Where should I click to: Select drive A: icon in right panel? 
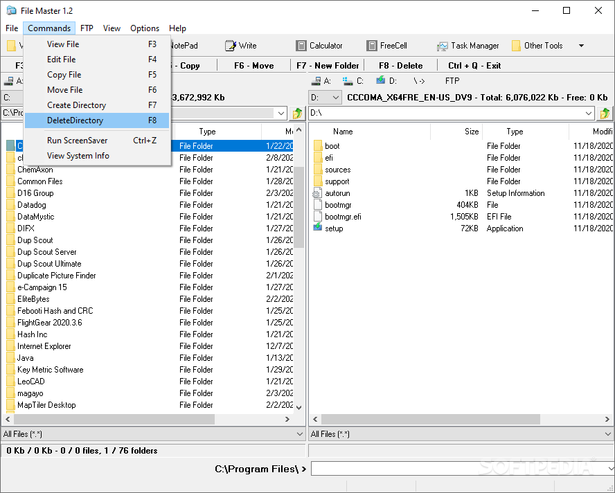tap(316, 81)
